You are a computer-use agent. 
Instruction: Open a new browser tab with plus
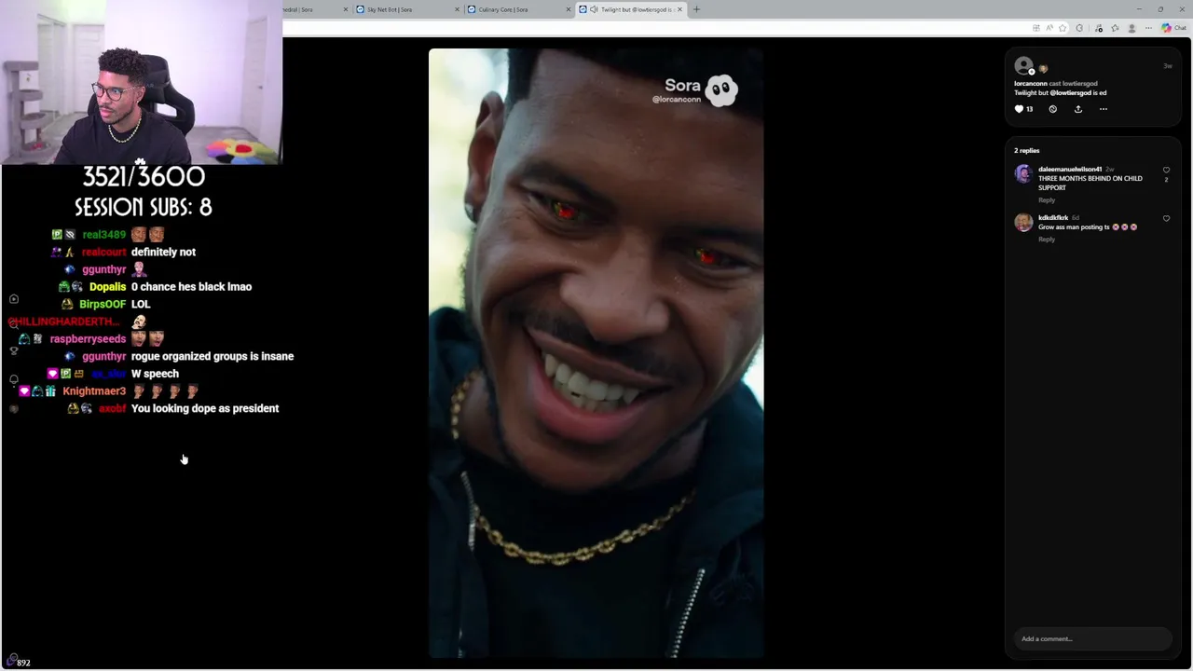(x=696, y=9)
